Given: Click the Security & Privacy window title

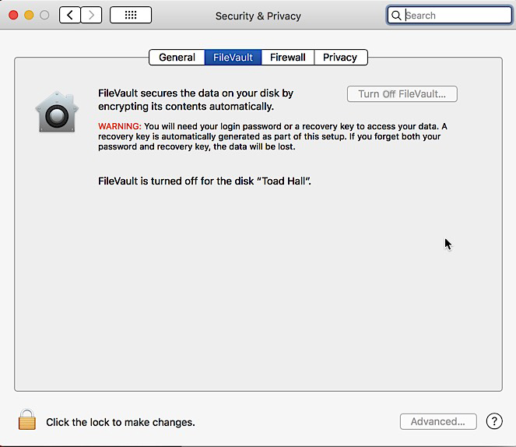Looking at the screenshot, I should [258, 16].
